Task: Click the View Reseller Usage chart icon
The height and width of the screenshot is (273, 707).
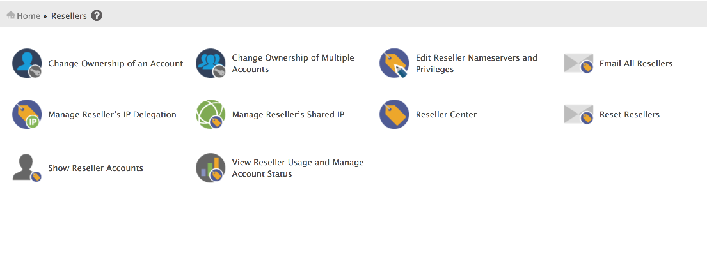Action: [x=211, y=168]
